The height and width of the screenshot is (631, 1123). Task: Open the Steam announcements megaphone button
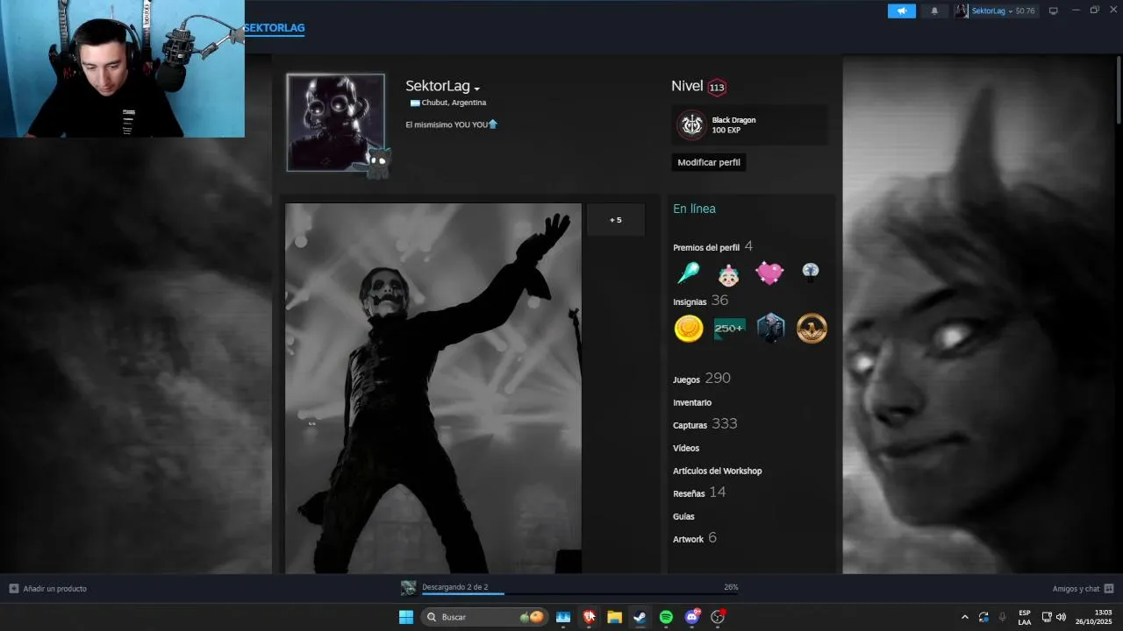[901, 11]
